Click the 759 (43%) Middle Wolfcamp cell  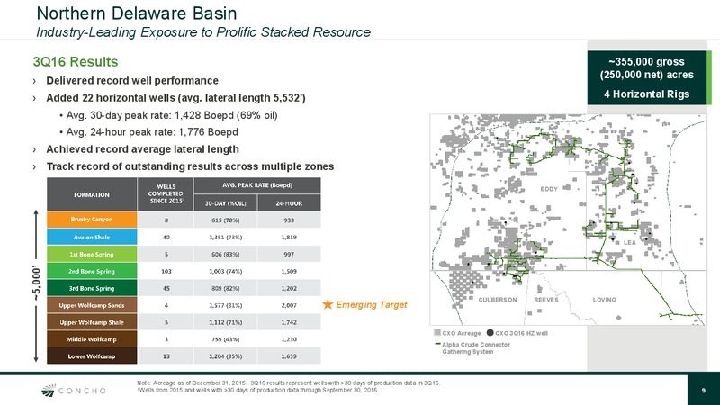[x=226, y=339]
